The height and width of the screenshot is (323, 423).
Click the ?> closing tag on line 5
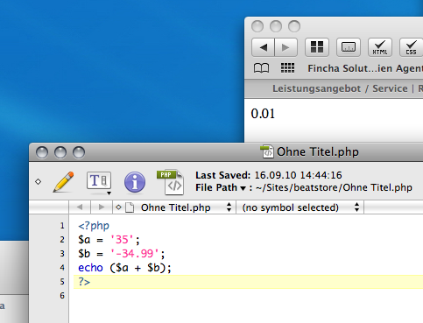(84, 282)
